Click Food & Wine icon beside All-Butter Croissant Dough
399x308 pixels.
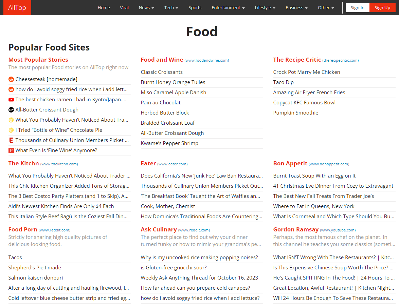coord(11,110)
